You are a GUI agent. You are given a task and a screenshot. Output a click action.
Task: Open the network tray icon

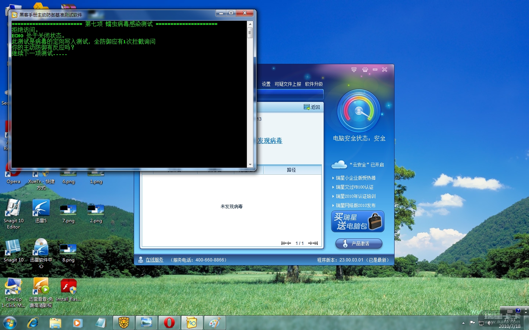tap(481, 323)
